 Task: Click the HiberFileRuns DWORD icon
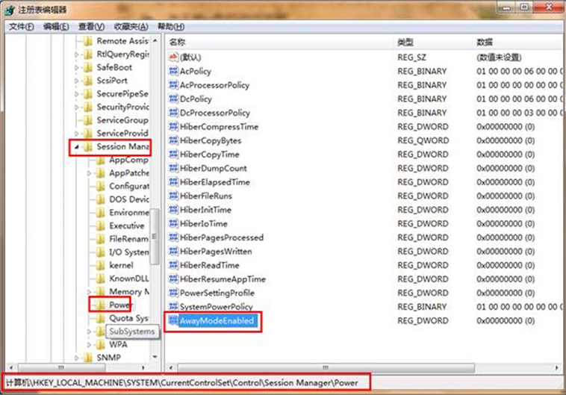[173, 196]
